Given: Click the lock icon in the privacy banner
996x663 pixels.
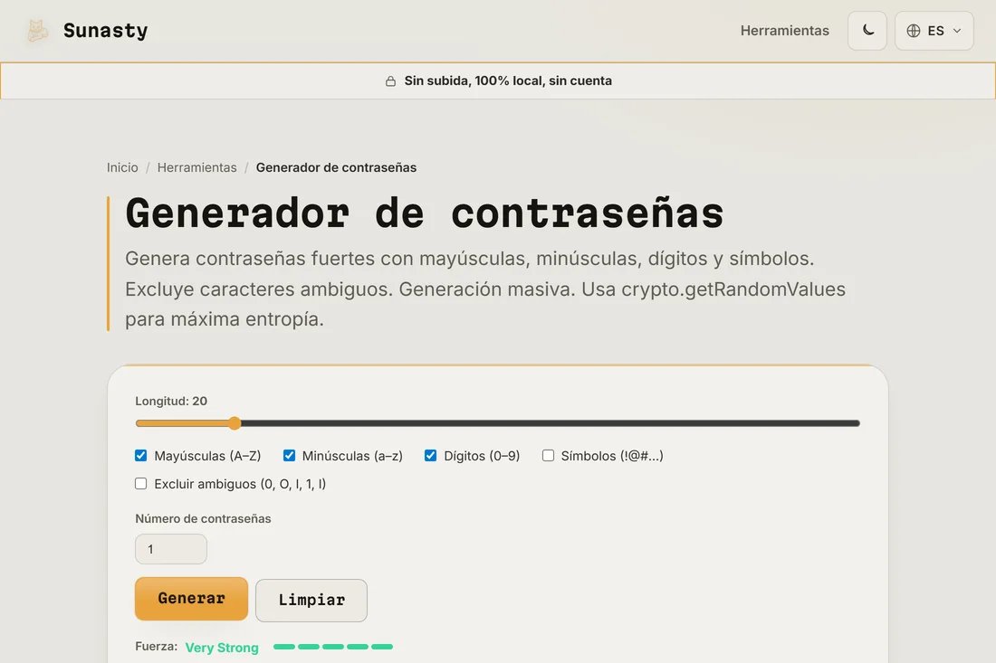Looking at the screenshot, I should (390, 81).
